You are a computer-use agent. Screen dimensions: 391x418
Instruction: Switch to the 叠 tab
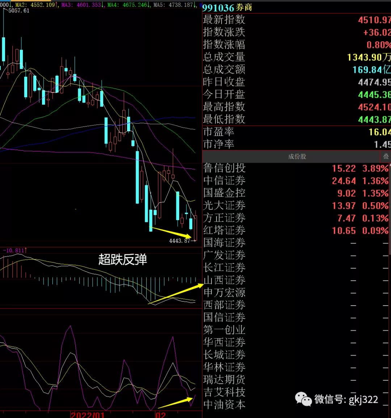click(x=386, y=157)
